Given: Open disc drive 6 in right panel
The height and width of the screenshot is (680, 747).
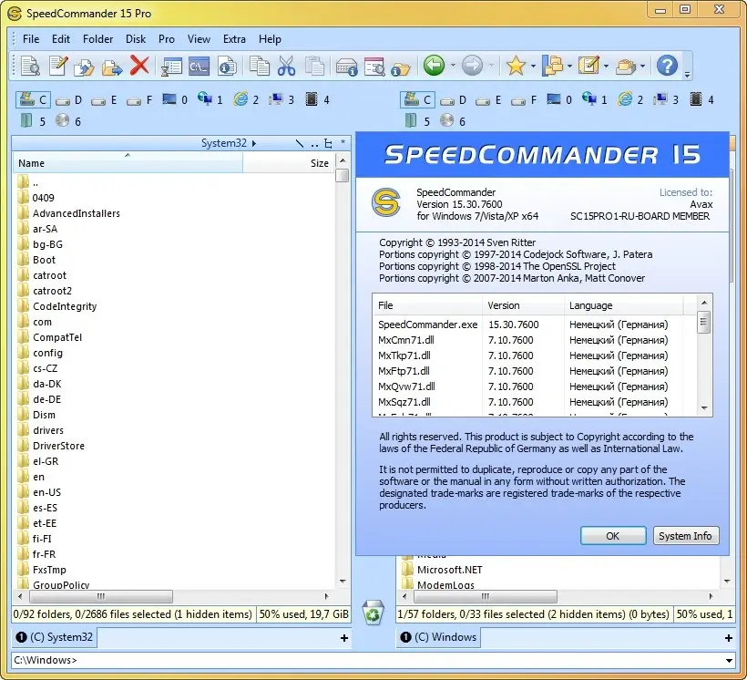Looking at the screenshot, I should [452, 121].
